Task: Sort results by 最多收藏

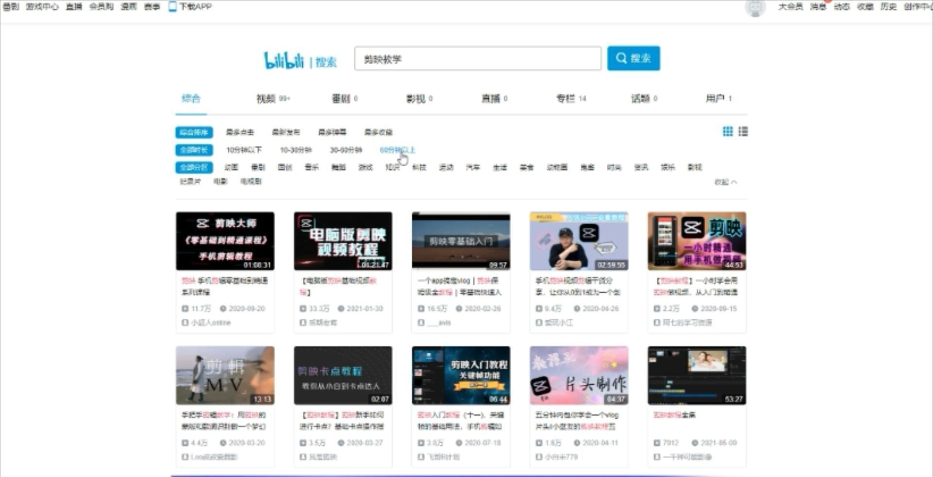Action: pos(379,132)
